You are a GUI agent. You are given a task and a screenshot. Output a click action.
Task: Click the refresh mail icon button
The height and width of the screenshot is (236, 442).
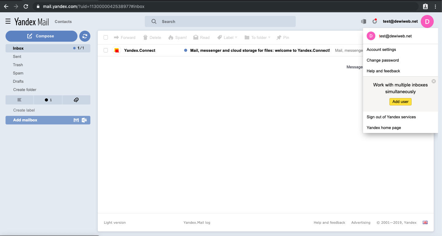85,36
